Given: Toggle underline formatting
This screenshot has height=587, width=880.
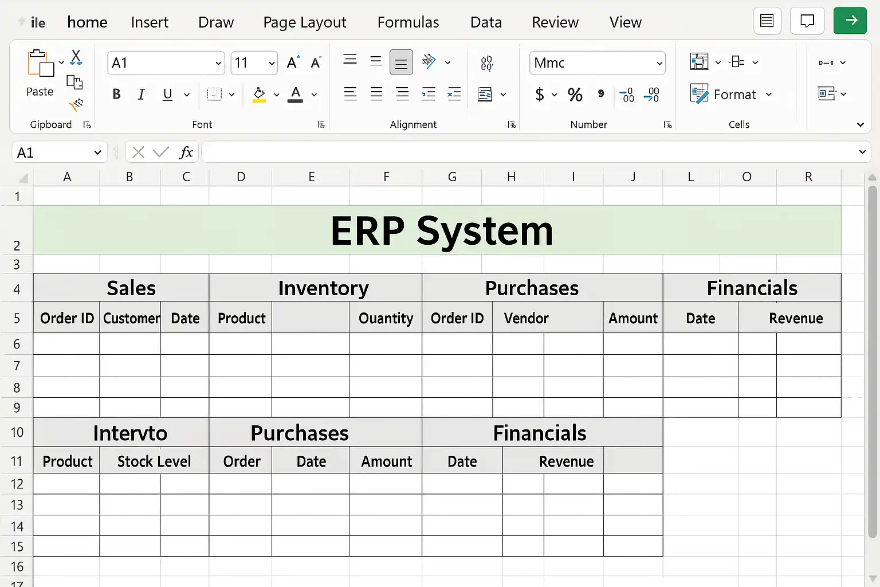Looking at the screenshot, I should (x=167, y=95).
